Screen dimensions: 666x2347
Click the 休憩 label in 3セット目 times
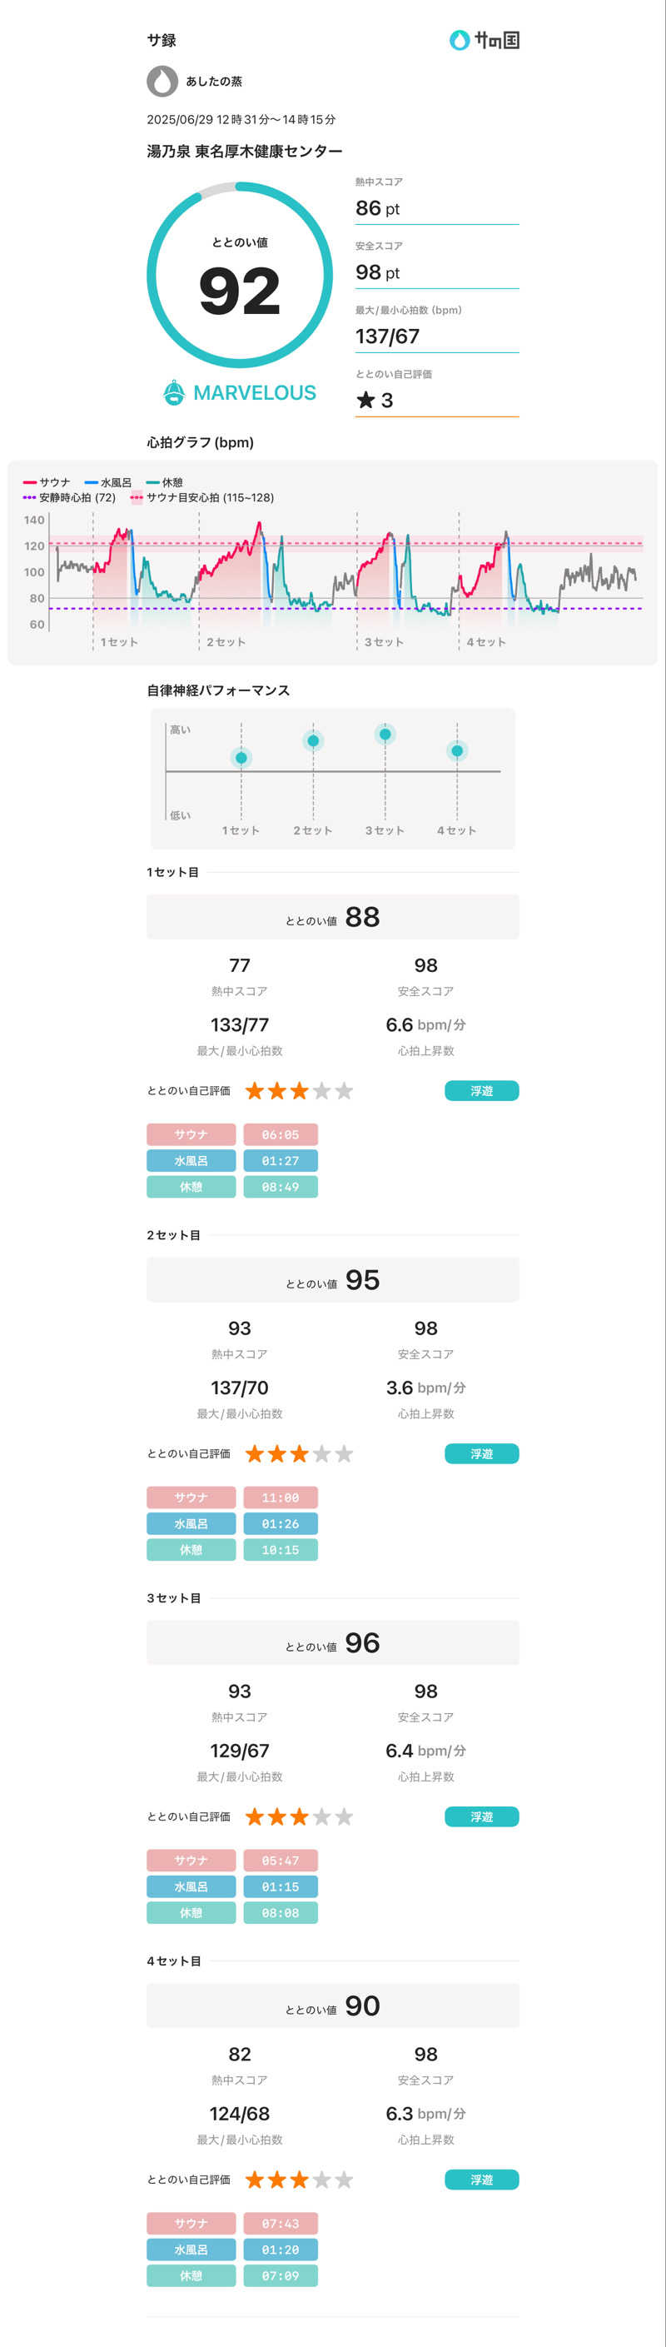coord(191,1912)
